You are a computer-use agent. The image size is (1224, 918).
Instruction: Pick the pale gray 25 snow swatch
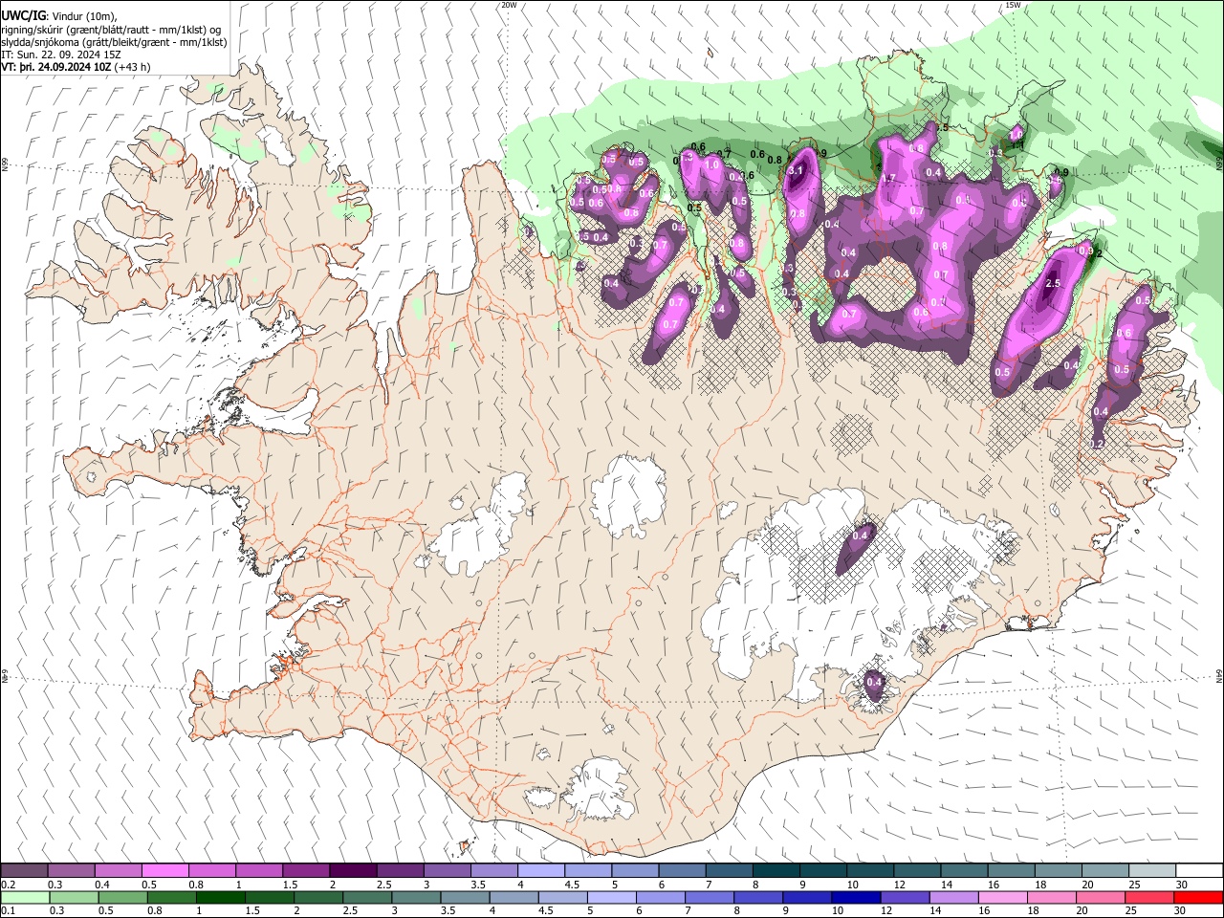click(1152, 870)
